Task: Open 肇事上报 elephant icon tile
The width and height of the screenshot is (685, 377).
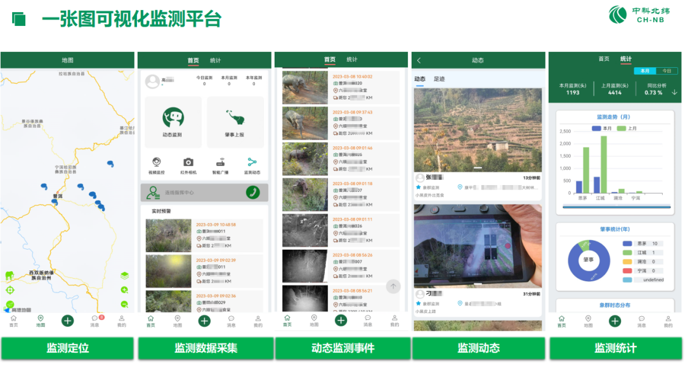Action: pos(235,122)
